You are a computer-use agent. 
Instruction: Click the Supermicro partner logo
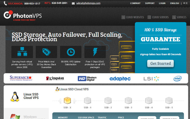[x=21, y=78]
